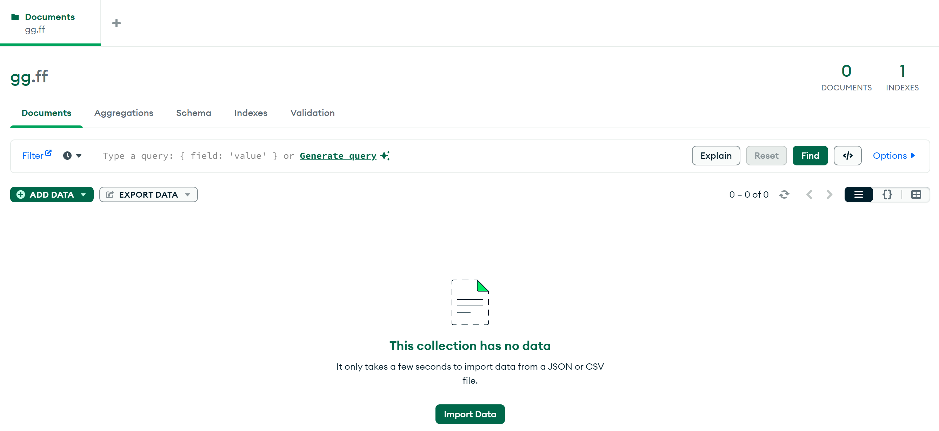Screen dimensions: 939x431
Task: Click the Import Data button
Action: (x=470, y=414)
